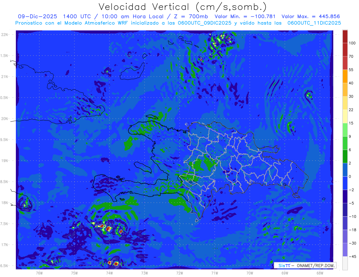Click the "100" colorbar label

tap(352, 43)
